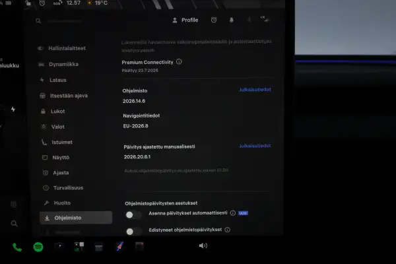Show info for Edistyneet ohjelmistopäivitykset
396x264 pixels.
(x=227, y=230)
